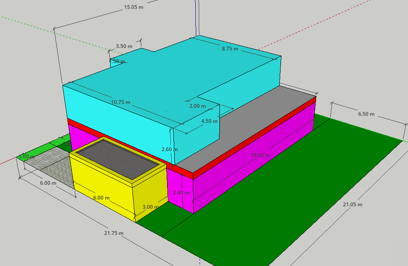
Task: Select the 8.75 m roof dimension
Action: [x=230, y=49]
